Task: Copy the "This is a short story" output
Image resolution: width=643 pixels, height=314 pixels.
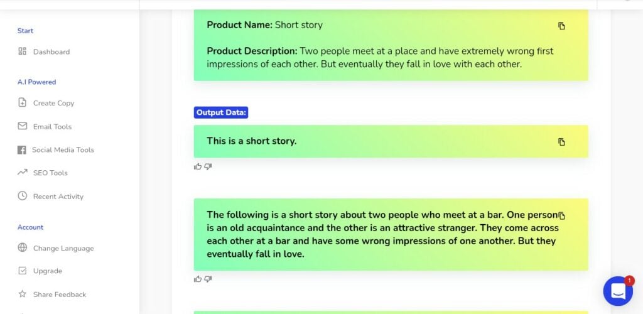Action: point(561,142)
